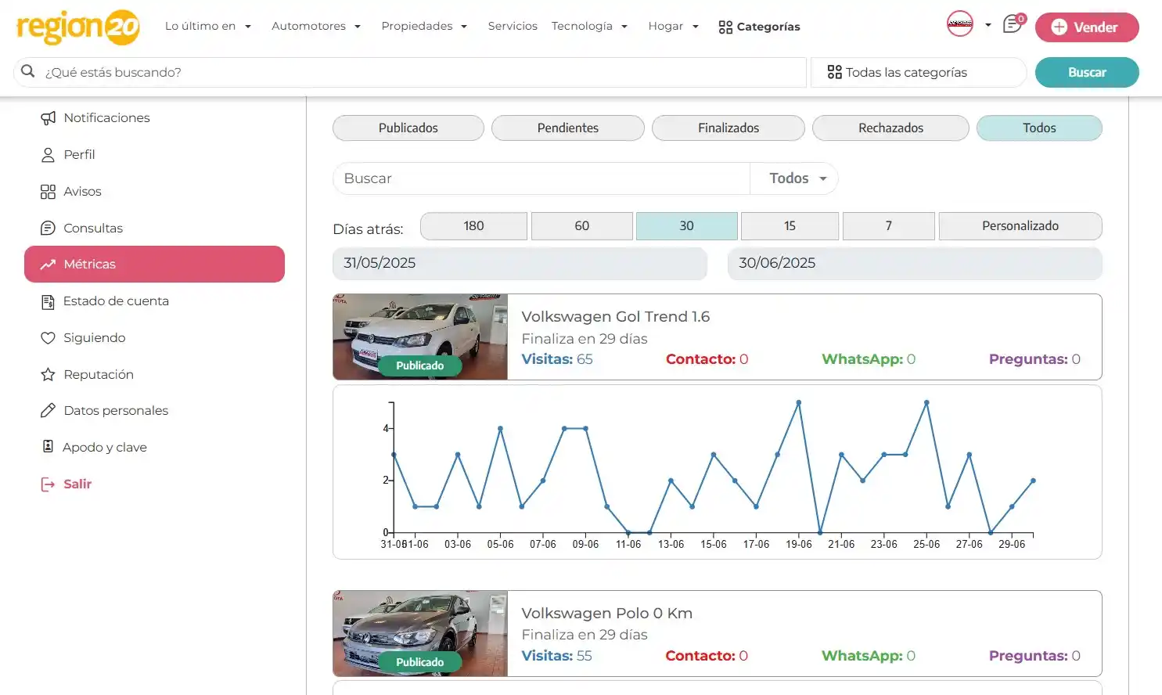Click the 19-06 peak data point

tap(798, 403)
